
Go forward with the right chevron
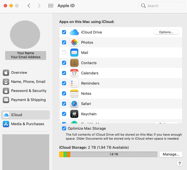39,6
